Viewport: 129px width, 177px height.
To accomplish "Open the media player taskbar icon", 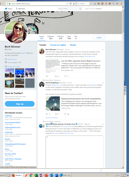I will point(9,175).
